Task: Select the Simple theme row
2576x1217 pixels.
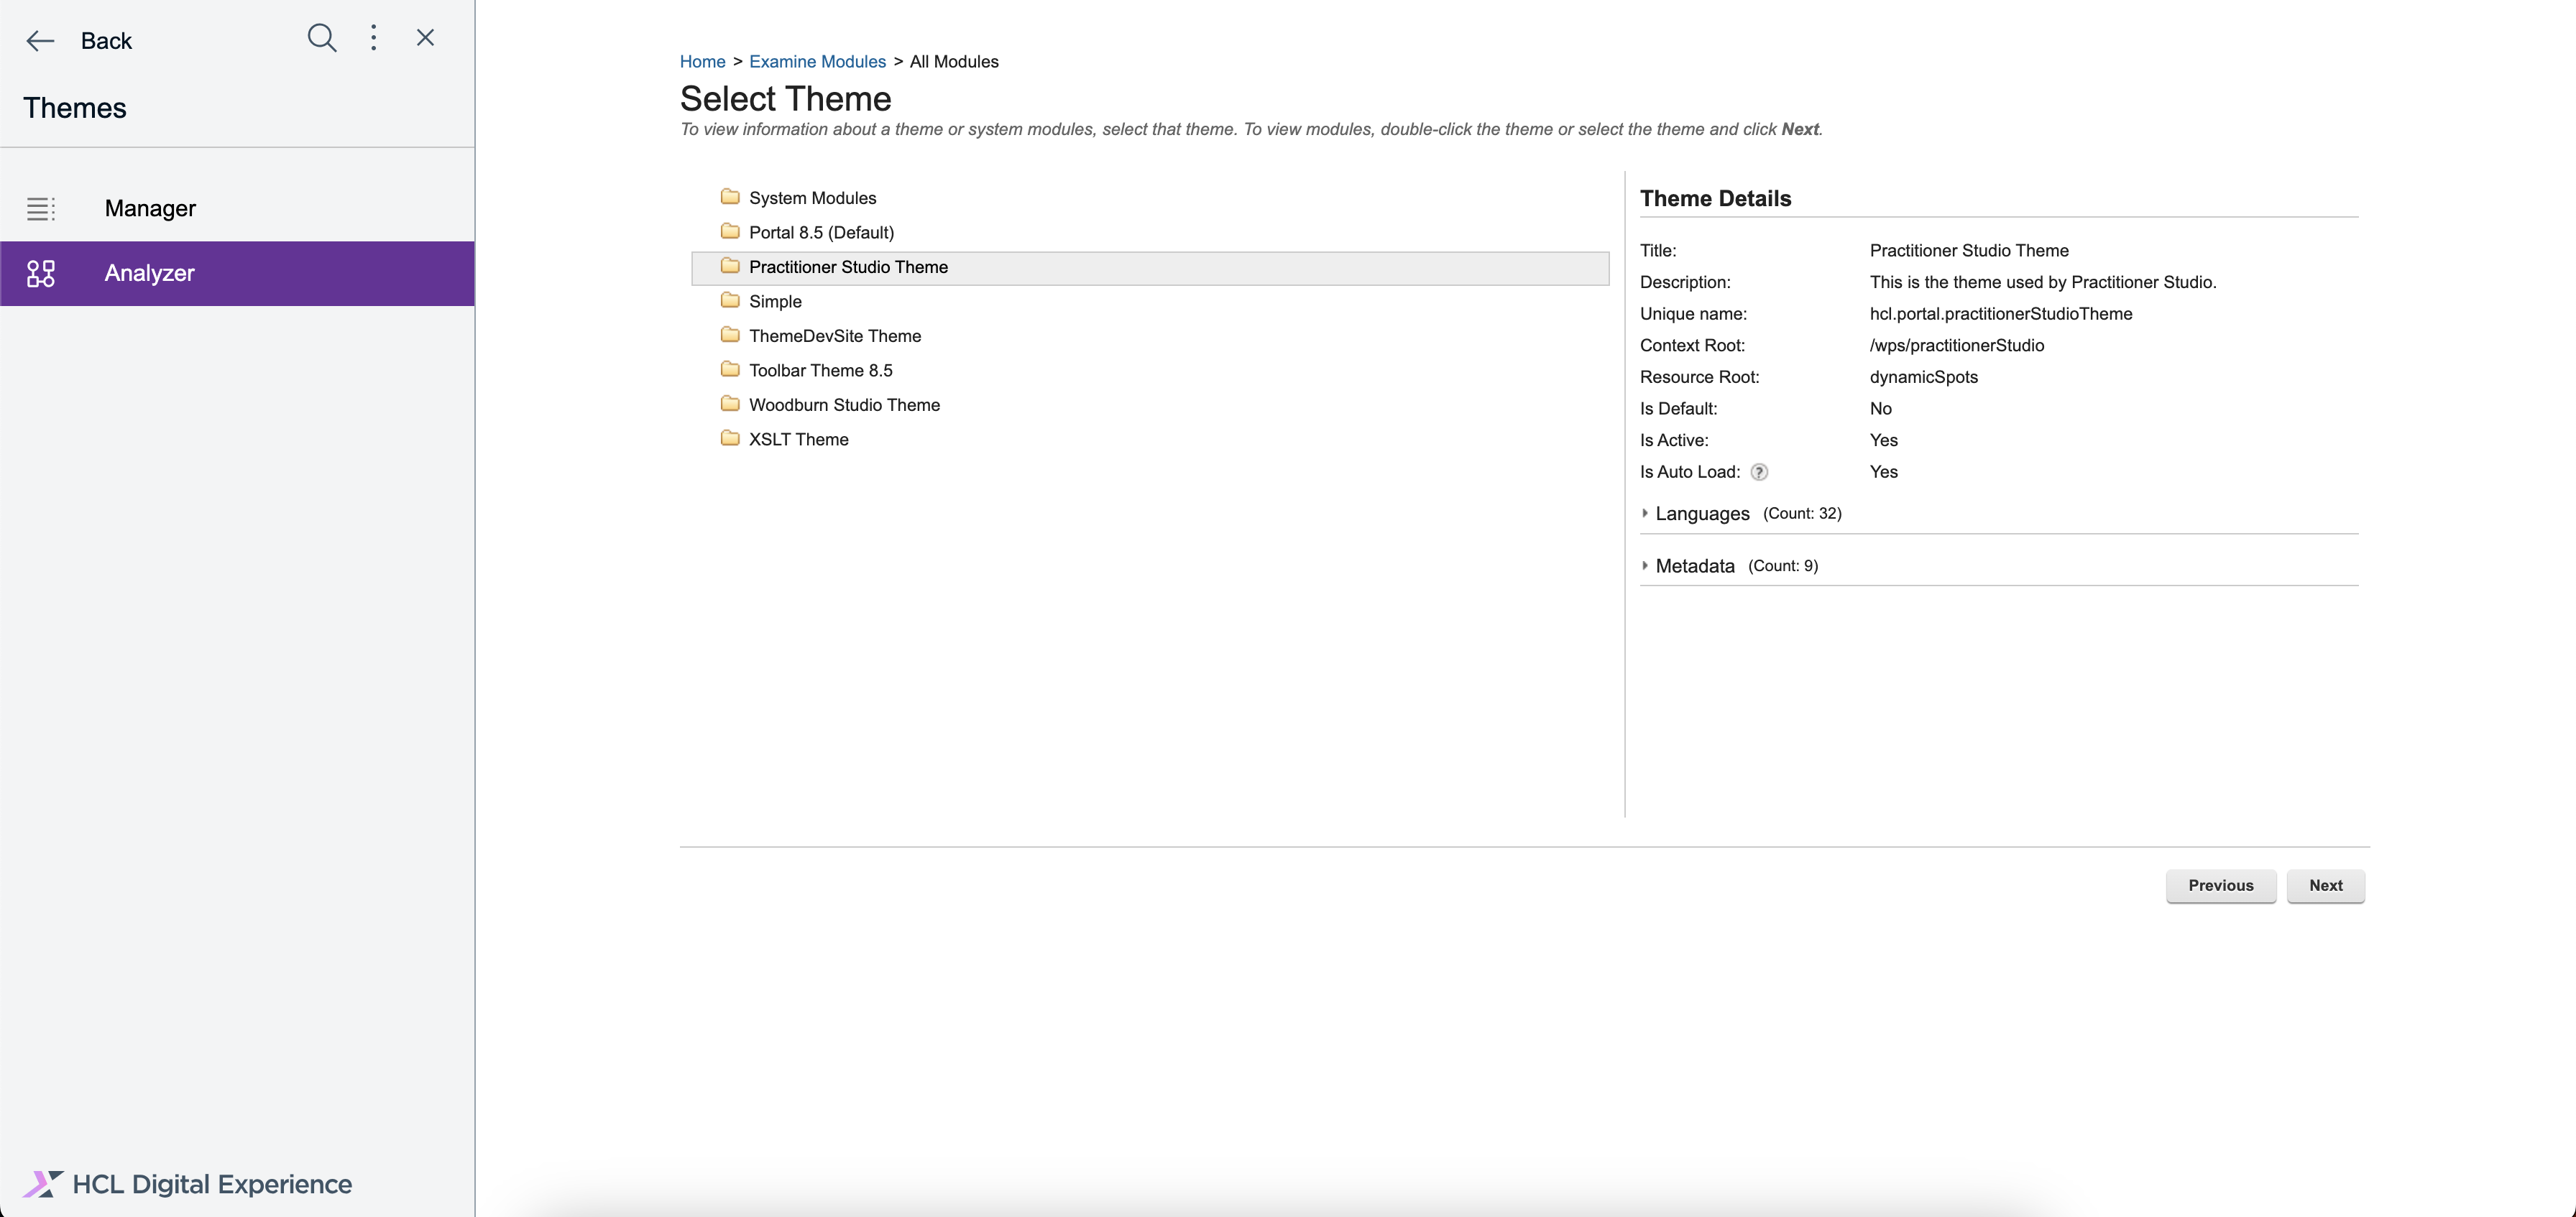Action: [774, 301]
